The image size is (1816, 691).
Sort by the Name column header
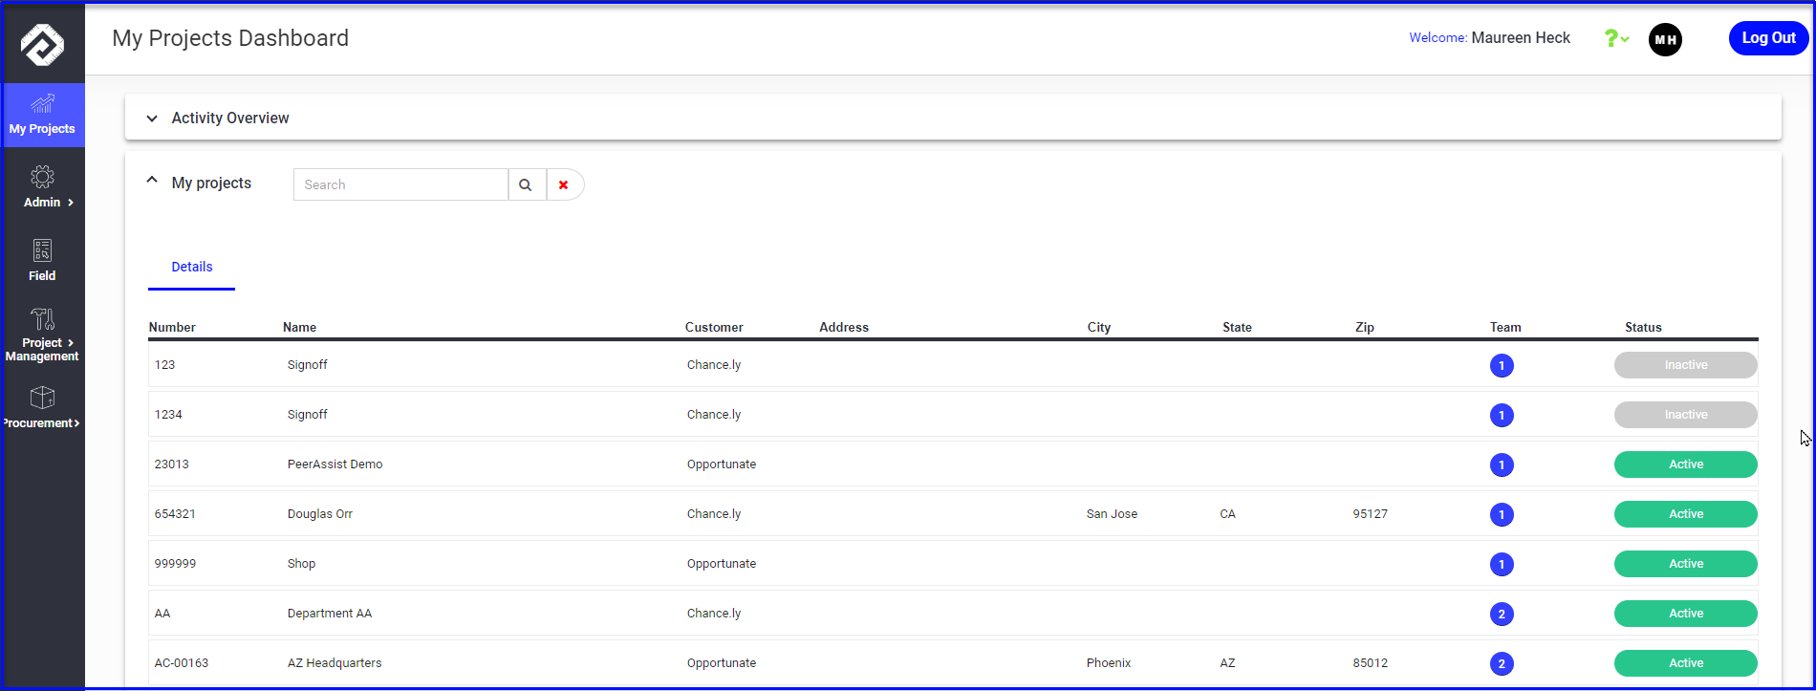point(299,327)
